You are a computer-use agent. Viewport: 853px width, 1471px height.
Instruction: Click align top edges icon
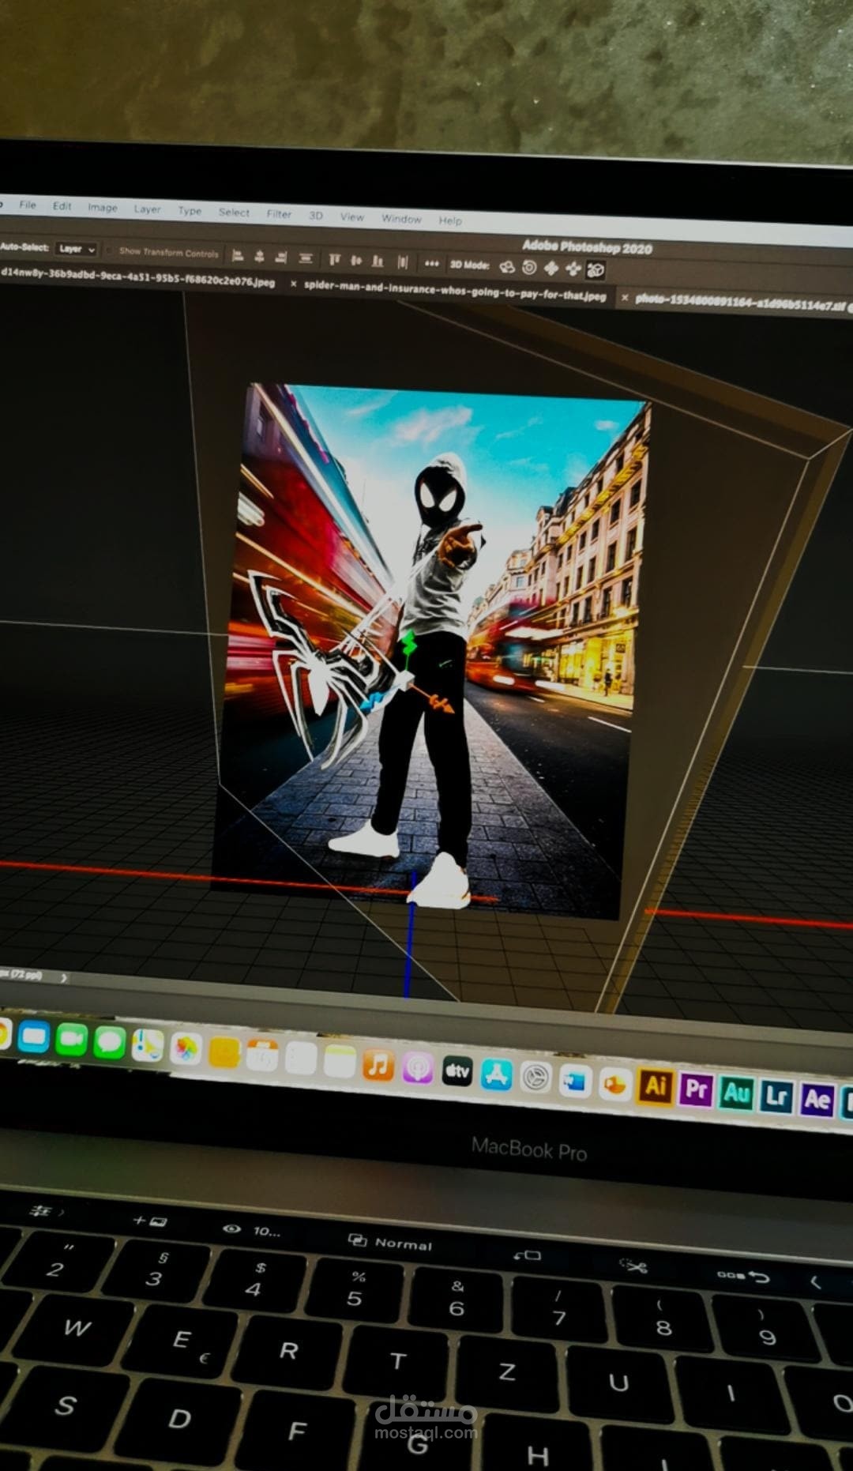pyautogui.click(x=334, y=259)
